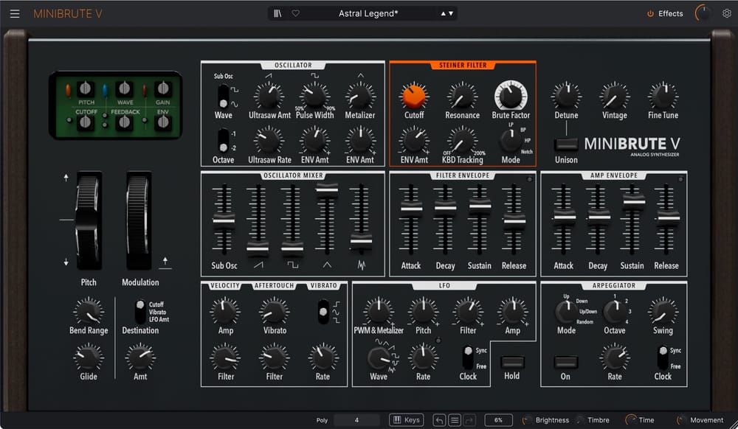This screenshot has height=429, width=738.
Task: Switch the mod wheel Destination selector
Action: click(140, 311)
